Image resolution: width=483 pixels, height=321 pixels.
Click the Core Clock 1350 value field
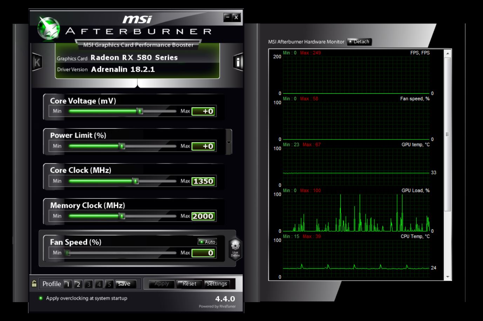[x=203, y=181]
